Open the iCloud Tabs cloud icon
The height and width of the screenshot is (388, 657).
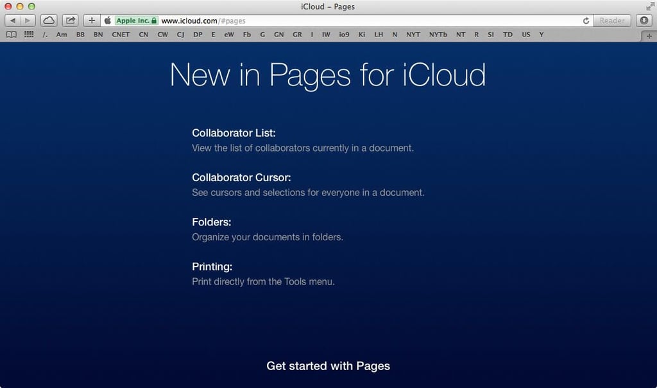pos(49,21)
